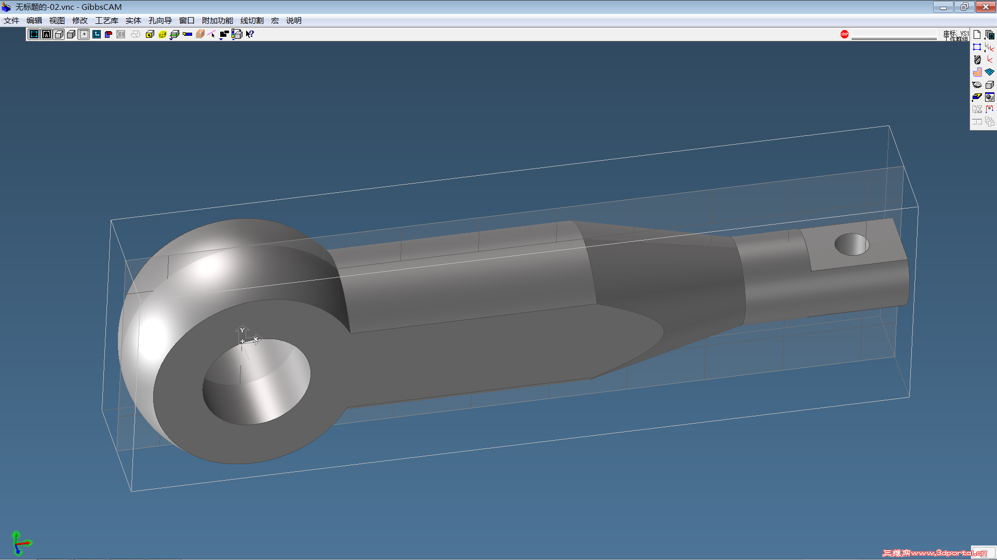Toggle the dashed selection box mode button
This screenshot has width=997, height=560.
(x=84, y=34)
